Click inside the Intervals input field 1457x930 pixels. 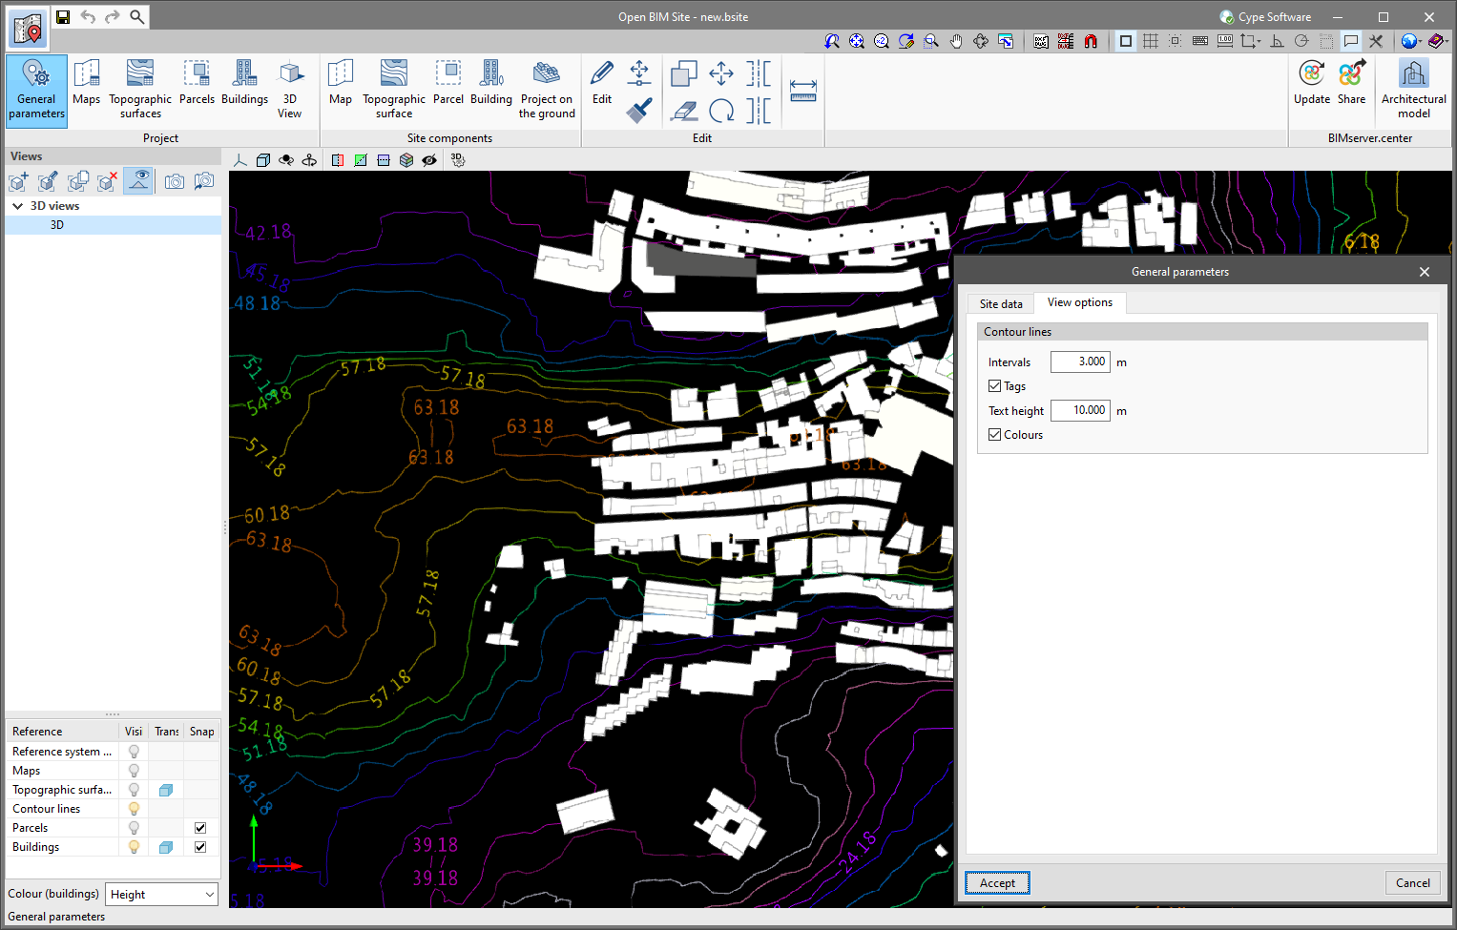pyautogui.click(x=1079, y=362)
